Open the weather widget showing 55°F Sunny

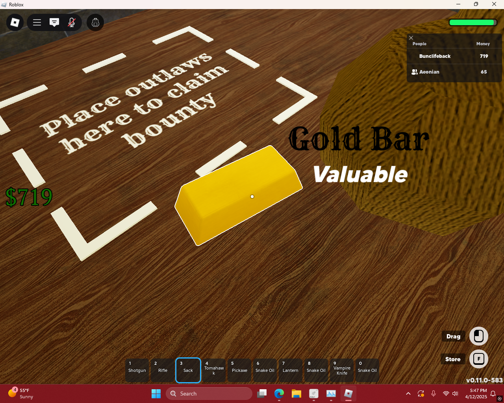[x=22, y=394]
